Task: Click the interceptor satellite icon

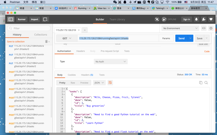Action: (x=157, y=19)
